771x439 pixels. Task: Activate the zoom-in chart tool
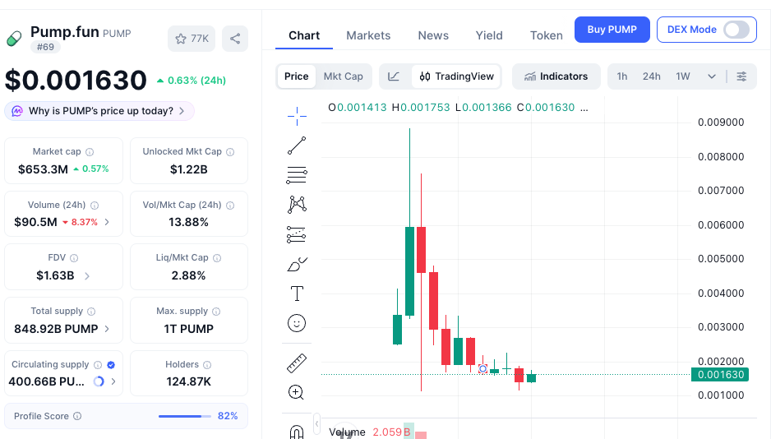pos(296,392)
